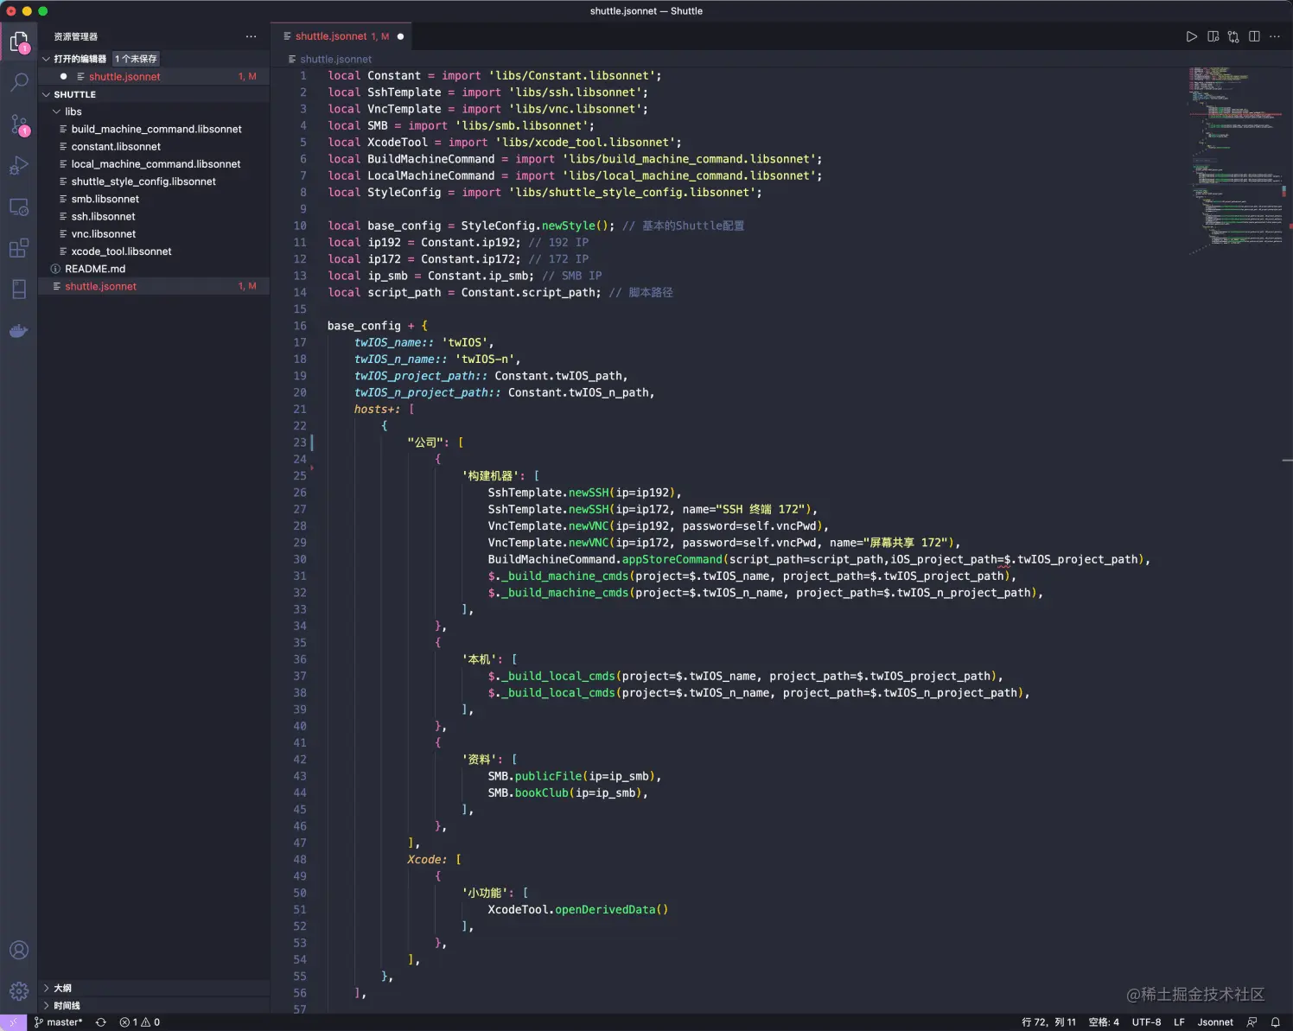Open the Docker view in the activity bar
This screenshot has height=1031, width=1293.
pyautogui.click(x=19, y=330)
